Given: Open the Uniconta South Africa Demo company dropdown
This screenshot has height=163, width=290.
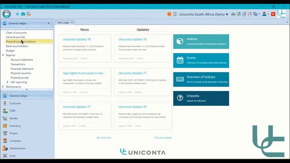Looking at the screenshot, I should (203, 14).
